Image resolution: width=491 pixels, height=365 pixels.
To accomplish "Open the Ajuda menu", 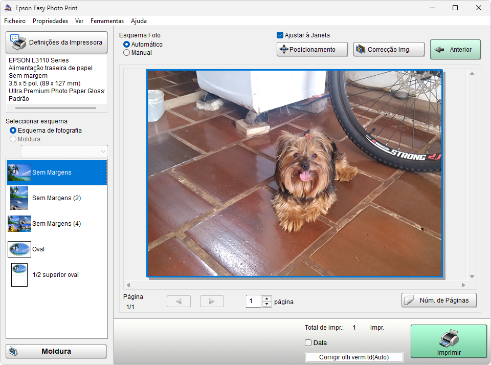I will pos(139,21).
